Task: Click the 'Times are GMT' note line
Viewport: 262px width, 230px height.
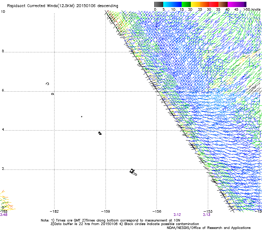Action: coord(110,220)
